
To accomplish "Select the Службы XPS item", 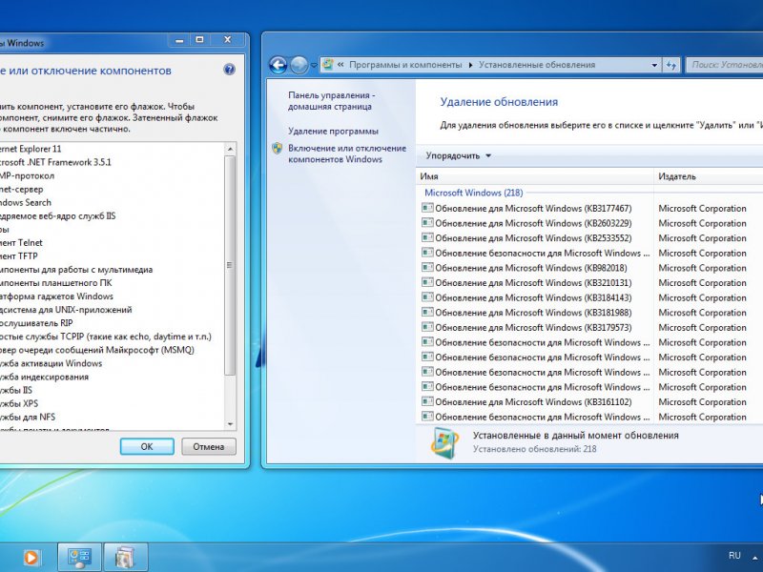I will (19, 403).
